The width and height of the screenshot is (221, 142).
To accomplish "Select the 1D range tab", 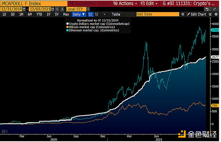I will [x=4, y=14].
